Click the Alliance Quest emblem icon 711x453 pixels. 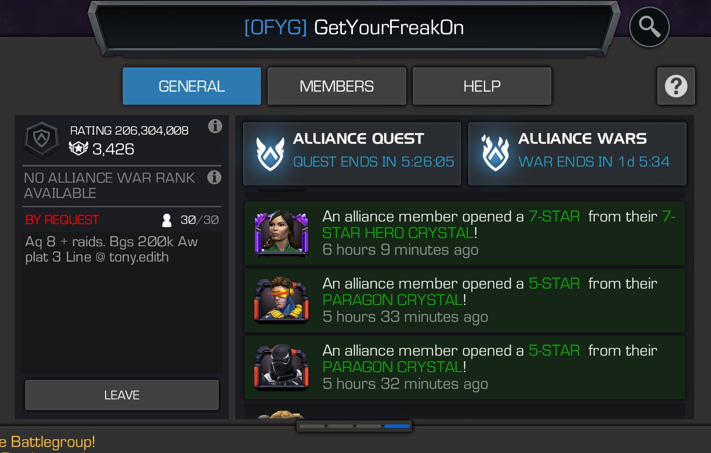tap(270, 154)
